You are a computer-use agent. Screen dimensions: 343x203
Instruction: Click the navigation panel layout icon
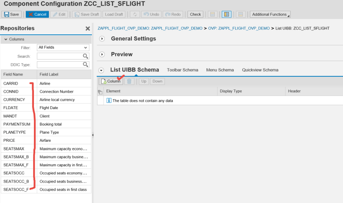coord(226,14)
